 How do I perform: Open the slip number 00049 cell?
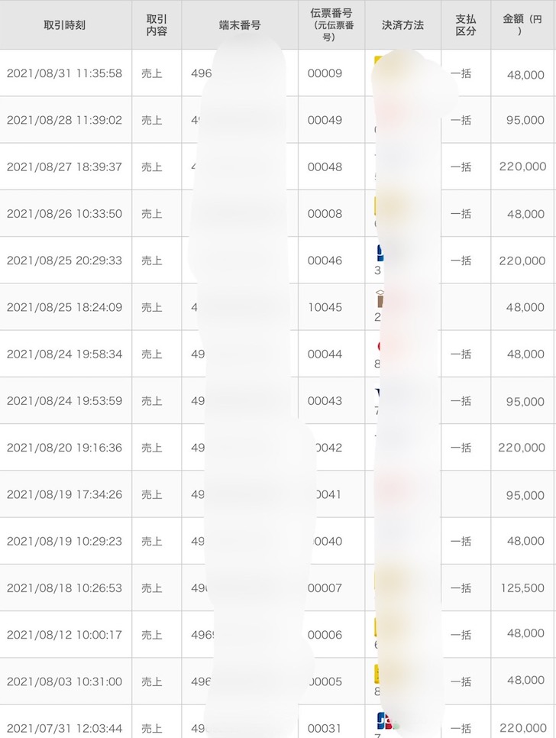coord(325,121)
